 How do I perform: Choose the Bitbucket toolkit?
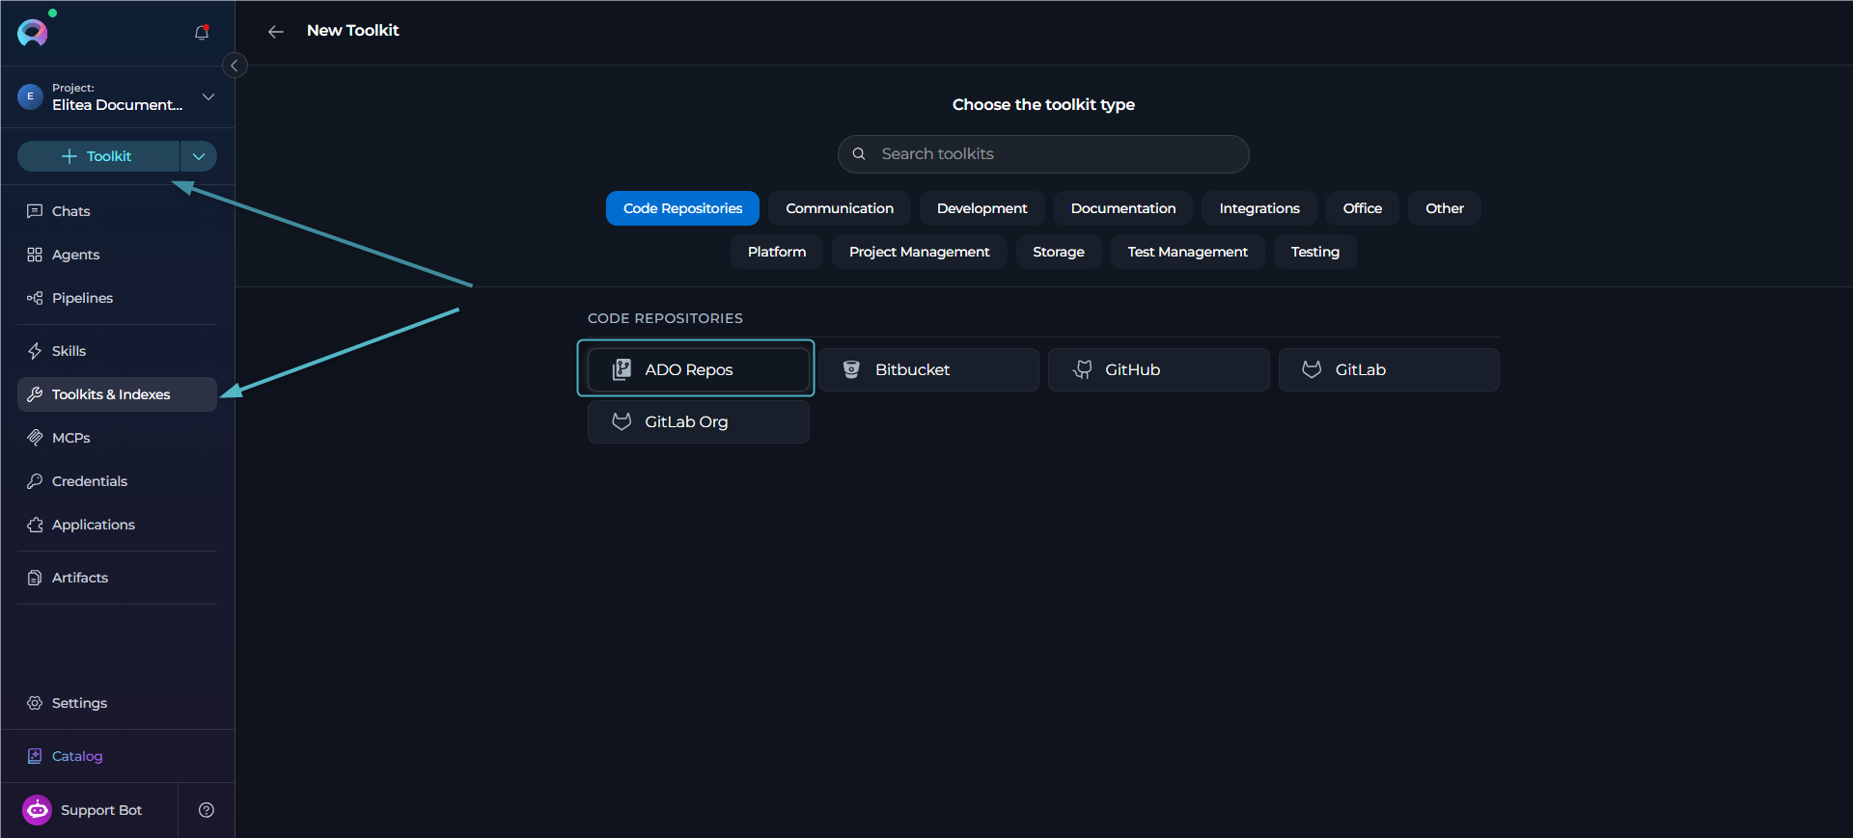coord(928,369)
